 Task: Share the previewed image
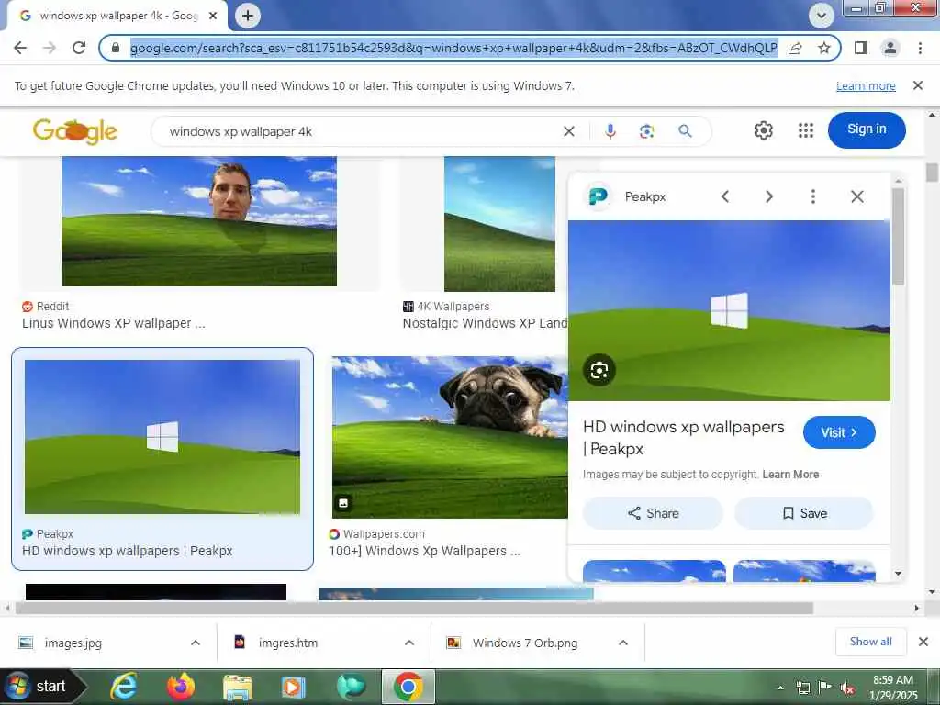[653, 513]
